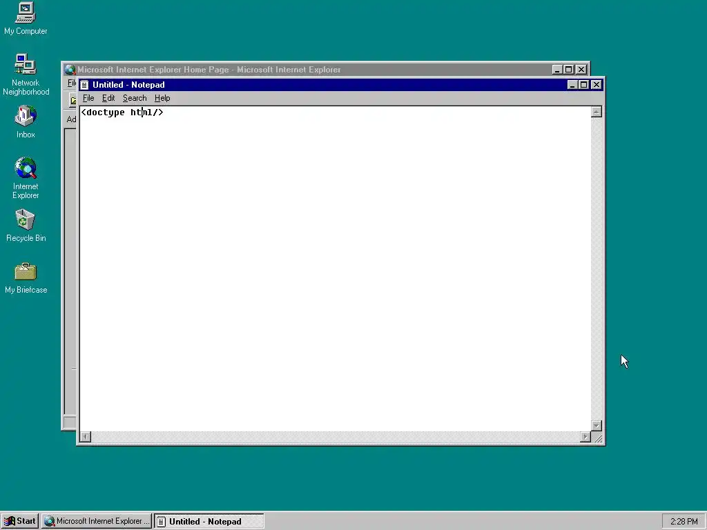Select the Recycle Bin desktop icon

(26, 226)
